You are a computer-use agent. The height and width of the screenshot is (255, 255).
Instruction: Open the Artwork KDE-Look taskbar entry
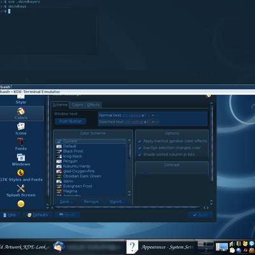24,247
